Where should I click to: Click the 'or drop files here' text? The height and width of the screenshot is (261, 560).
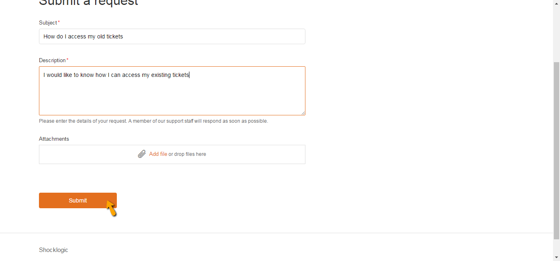[x=187, y=154]
